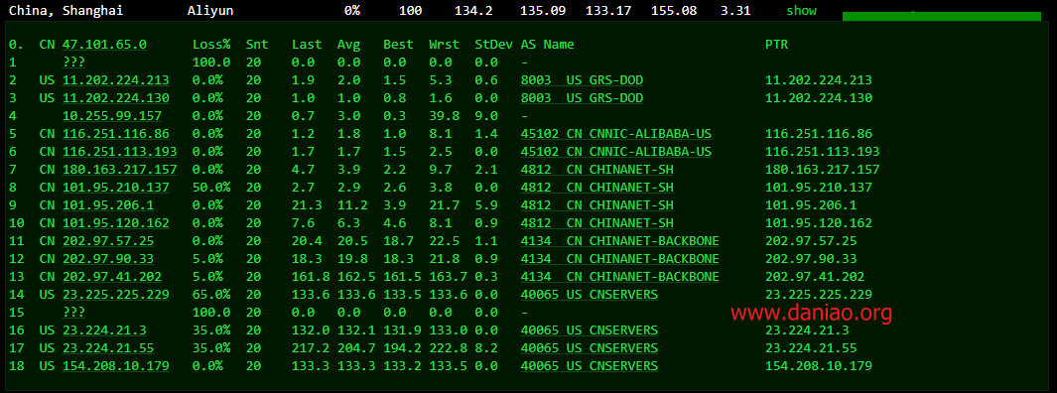Open hop 13 IP 202.97.41.202 link
This screenshot has height=393, width=1057.
tap(112, 276)
